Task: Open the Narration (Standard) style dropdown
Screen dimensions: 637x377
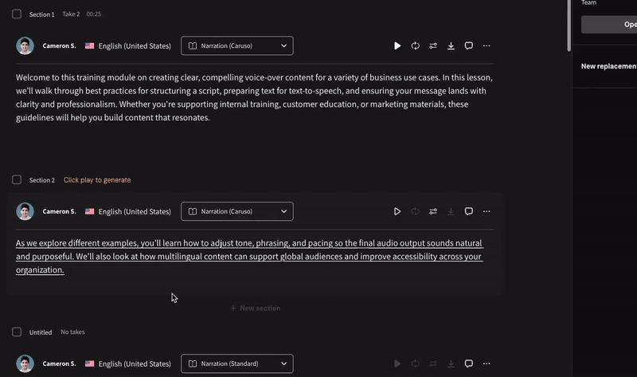Action: [x=236, y=364]
